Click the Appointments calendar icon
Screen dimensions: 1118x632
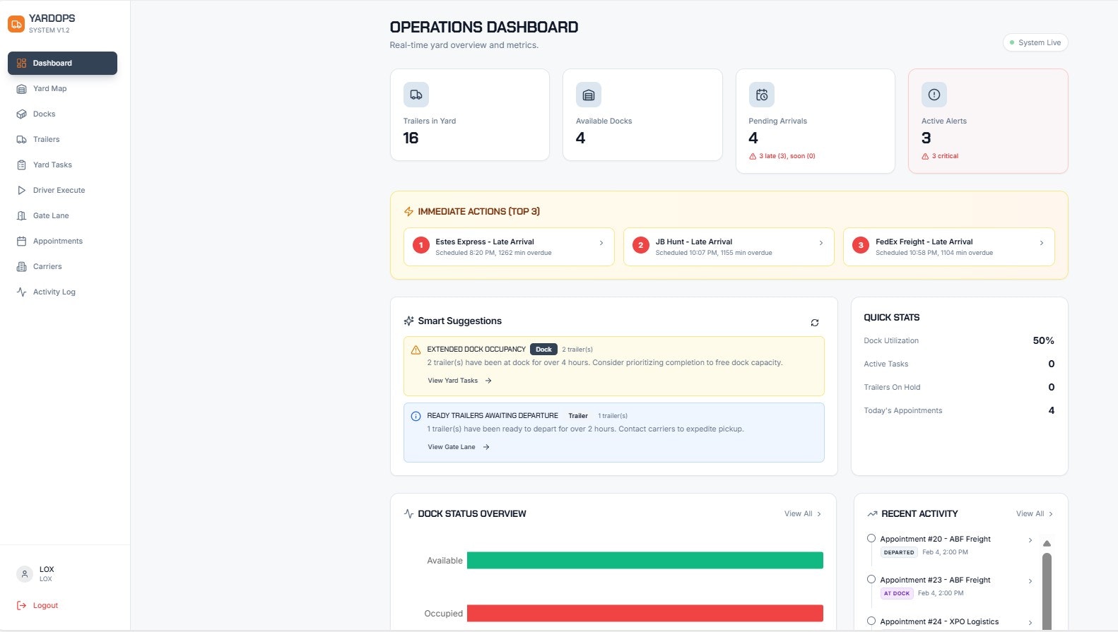pyautogui.click(x=21, y=241)
